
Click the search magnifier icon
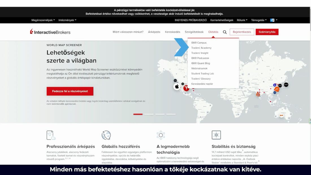pos(225,32)
